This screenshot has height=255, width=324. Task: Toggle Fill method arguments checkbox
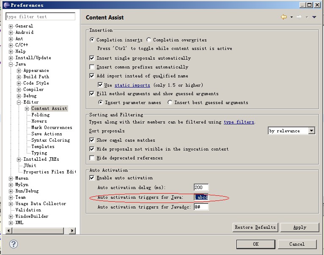[x=92, y=93]
